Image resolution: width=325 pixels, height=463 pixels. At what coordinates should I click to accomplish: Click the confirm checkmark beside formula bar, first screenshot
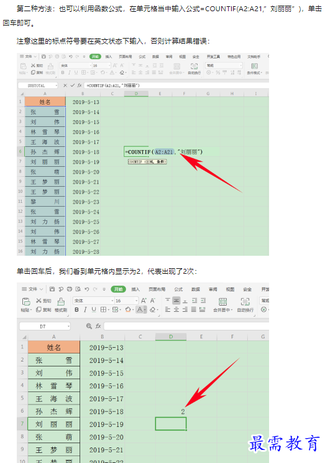click(x=72, y=85)
